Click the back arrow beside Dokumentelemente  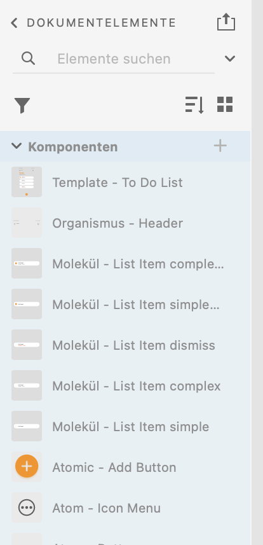click(x=14, y=24)
